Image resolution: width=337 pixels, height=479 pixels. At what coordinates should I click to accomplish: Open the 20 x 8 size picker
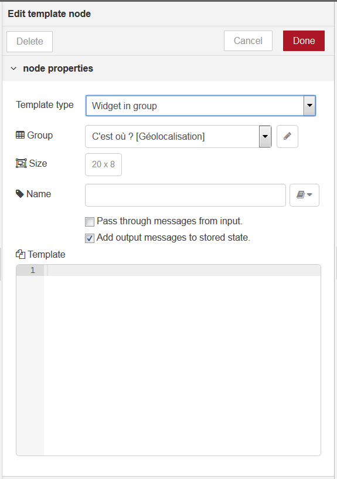tap(103, 164)
